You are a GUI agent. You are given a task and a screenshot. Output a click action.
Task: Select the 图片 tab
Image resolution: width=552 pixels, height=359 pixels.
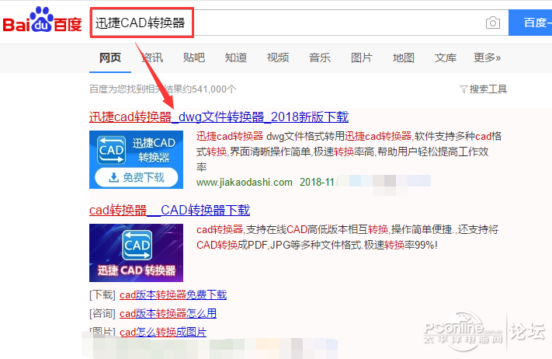362,58
